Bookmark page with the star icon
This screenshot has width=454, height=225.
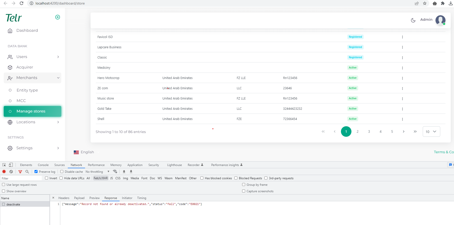pos(425,3)
